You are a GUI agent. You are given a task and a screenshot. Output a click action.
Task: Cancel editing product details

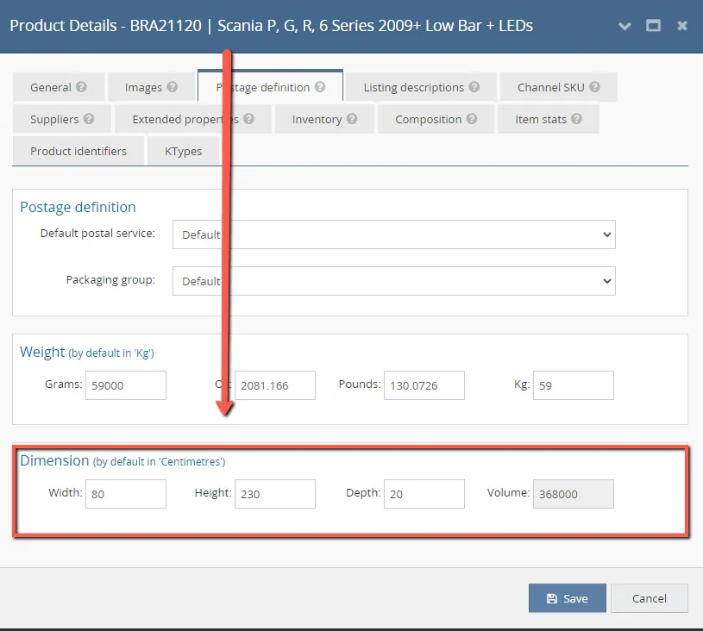650,598
